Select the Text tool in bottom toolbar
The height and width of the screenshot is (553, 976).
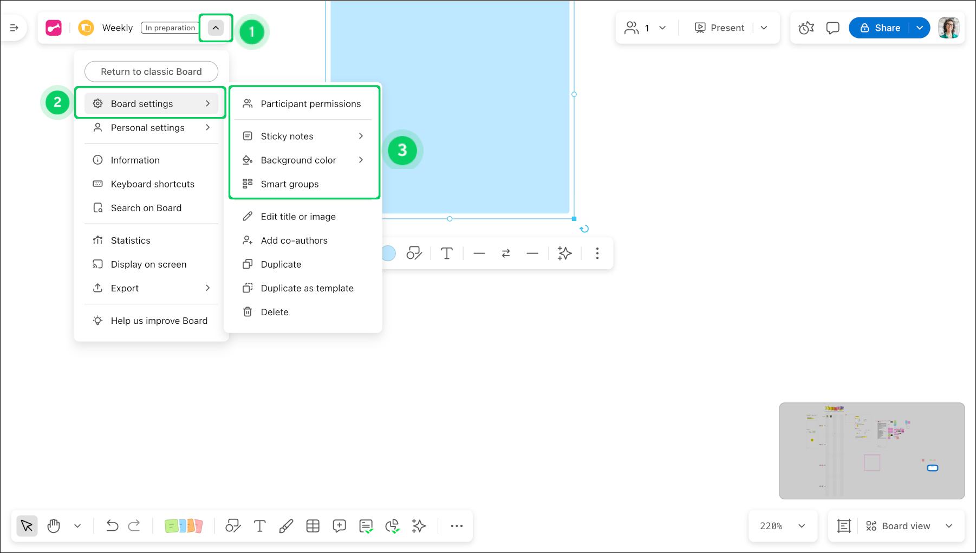260,526
